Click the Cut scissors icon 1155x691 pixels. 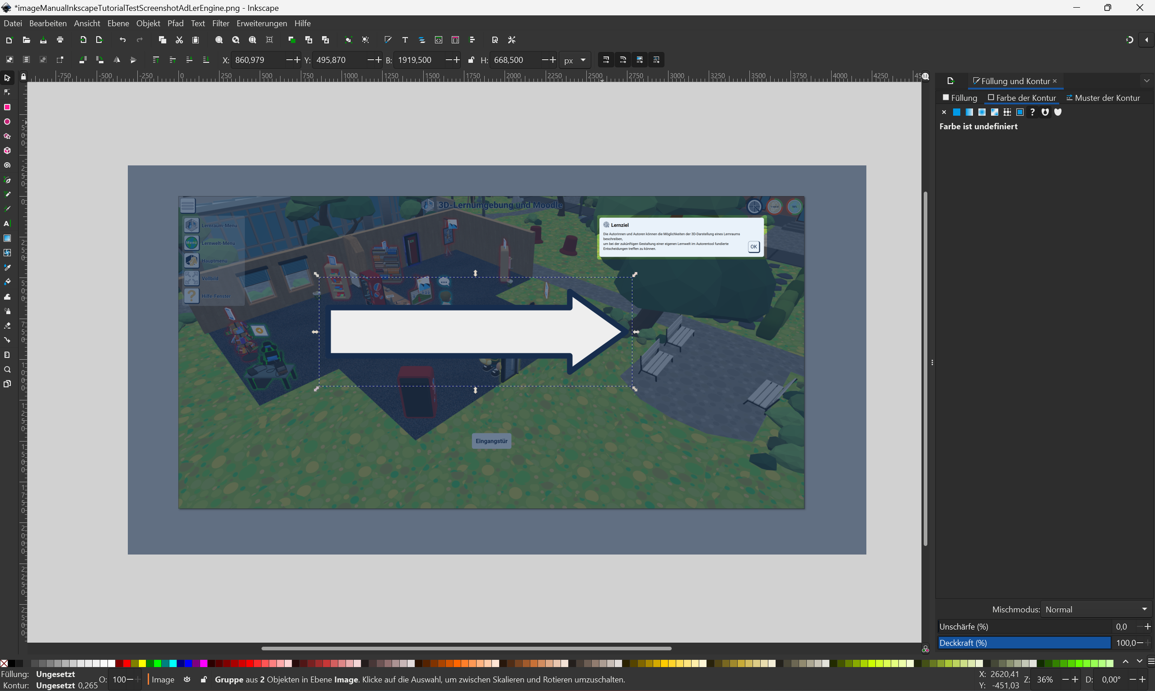(179, 40)
